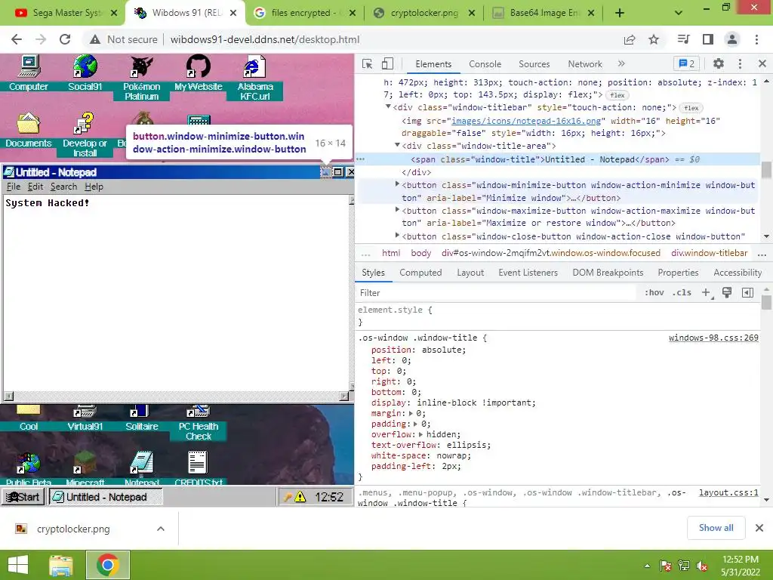Image resolution: width=773 pixels, height=580 pixels.
Task: Expand the overflow shorthand property triangle
Action: pos(420,434)
